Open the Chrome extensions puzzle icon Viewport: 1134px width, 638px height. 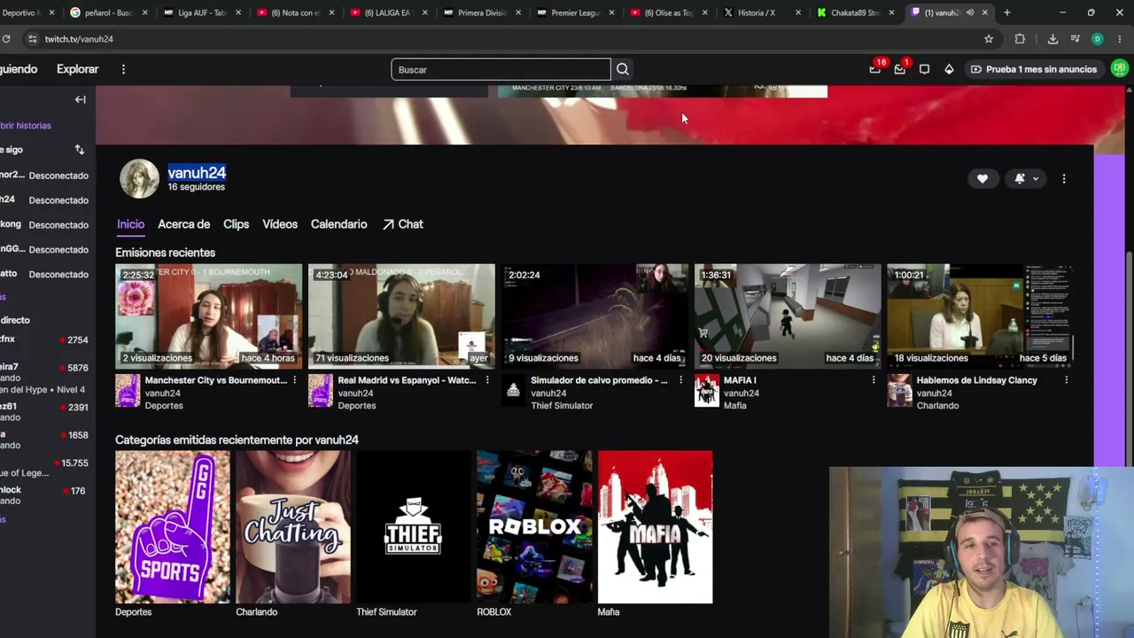(x=1020, y=39)
